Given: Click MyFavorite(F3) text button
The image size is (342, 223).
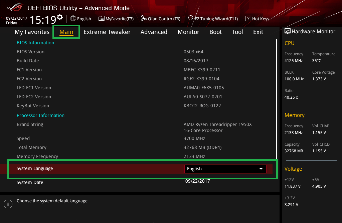Looking at the screenshot, I should (x=120, y=19).
